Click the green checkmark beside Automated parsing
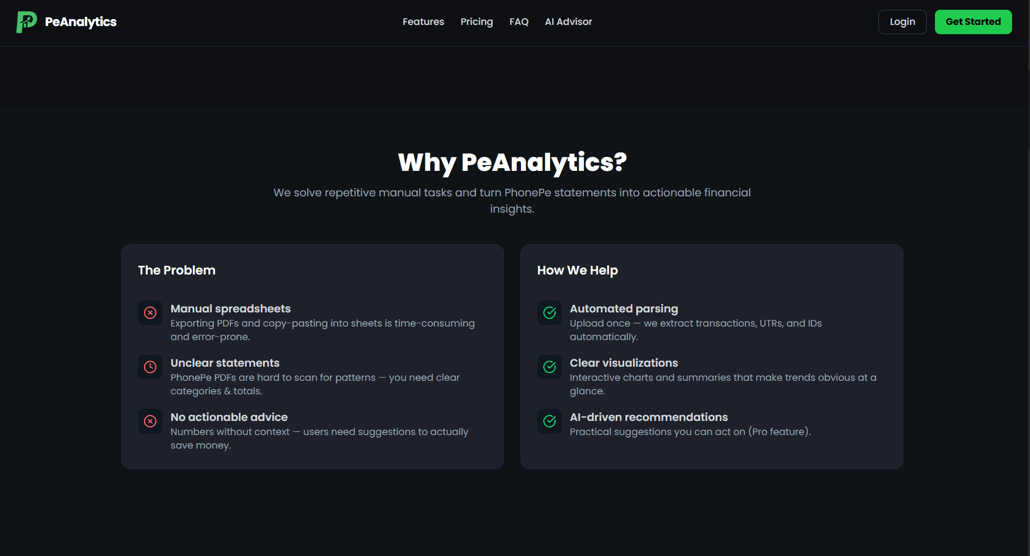This screenshot has width=1030, height=556. 549,312
